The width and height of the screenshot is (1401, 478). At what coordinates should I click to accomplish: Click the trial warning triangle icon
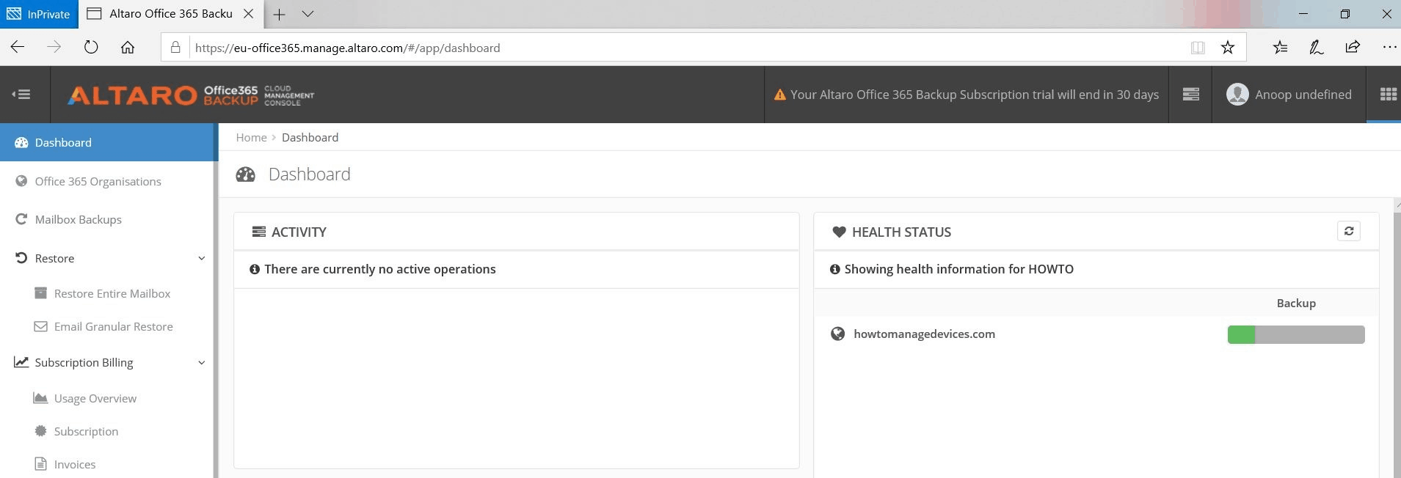click(x=779, y=95)
